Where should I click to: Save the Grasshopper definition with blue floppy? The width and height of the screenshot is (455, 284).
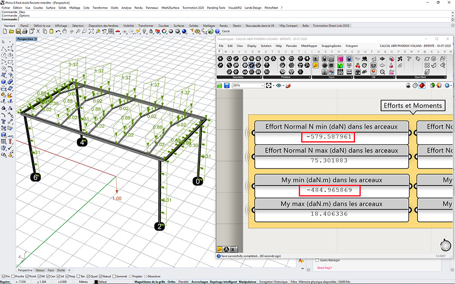227,86
